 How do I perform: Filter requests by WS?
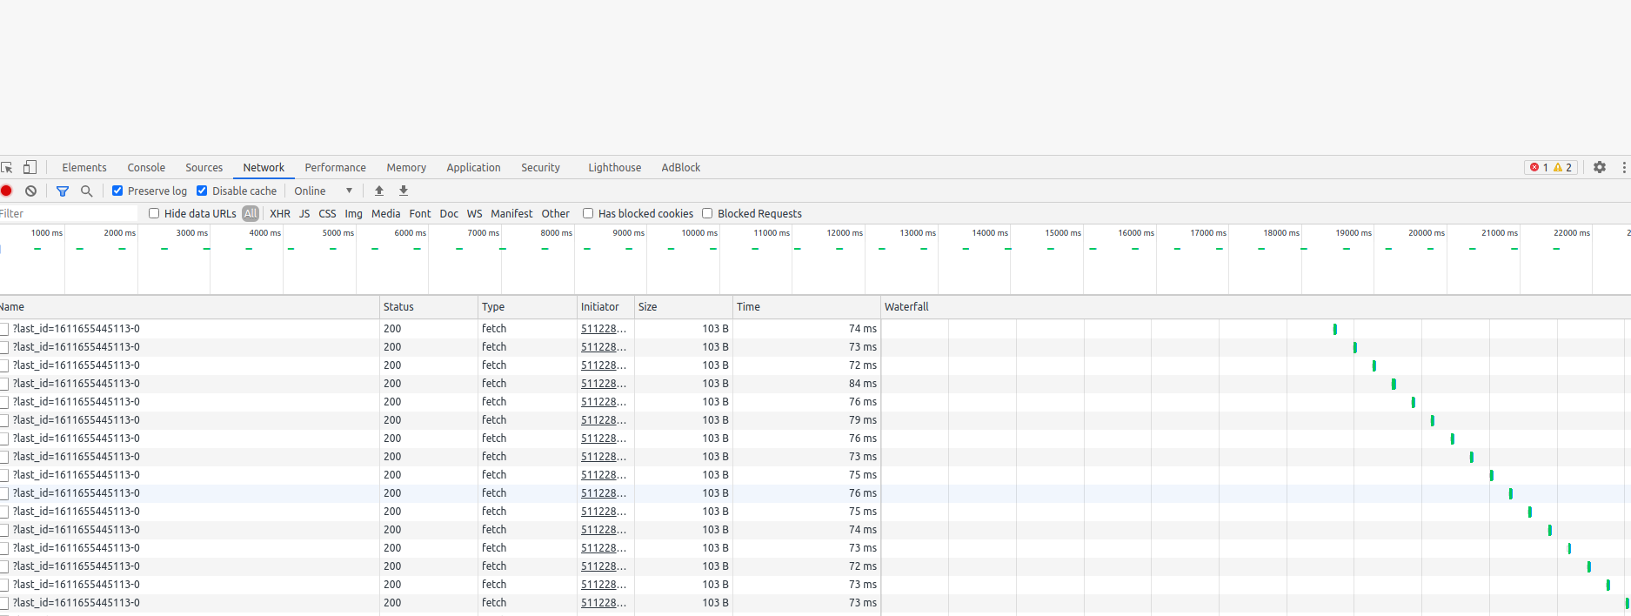coord(474,213)
